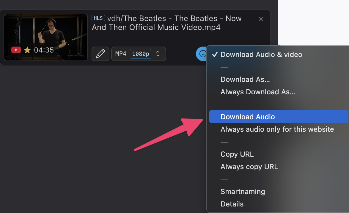The width and height of the screenshot is (349, 213).
Task: Click the red YouTube icon on thumbnail
Action: tap(16, 50)
